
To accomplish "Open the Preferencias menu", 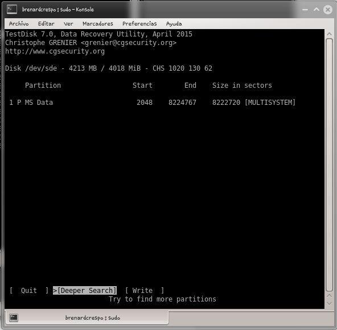I will (x=139, y=24).
